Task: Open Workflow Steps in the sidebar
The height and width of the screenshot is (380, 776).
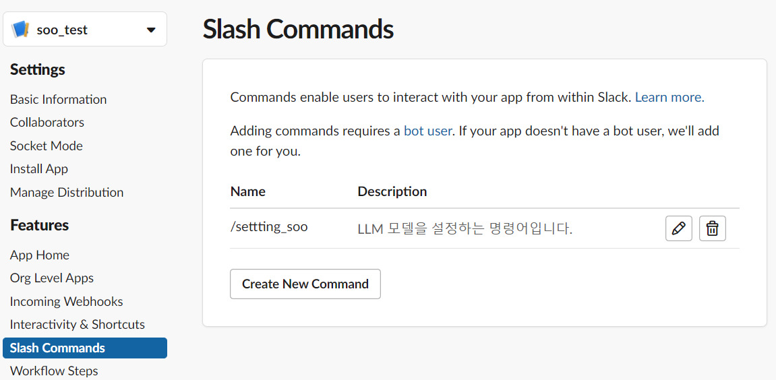Action: pyautogui.click(x=54, y=371)
